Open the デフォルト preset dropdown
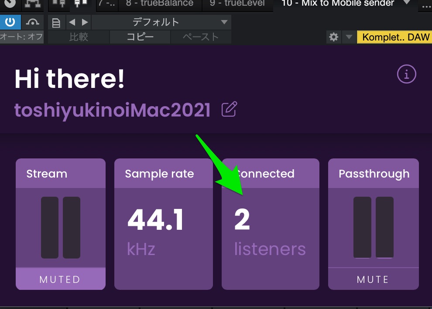The height and width of the screenshot is (309, 432). point(161,22)
